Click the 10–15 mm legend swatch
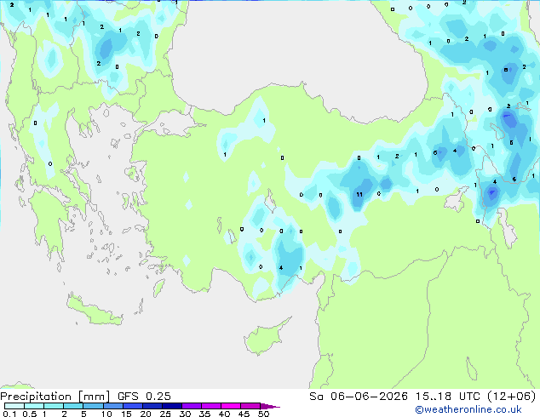This screenshot has height=417, width=540. (112, 406)
